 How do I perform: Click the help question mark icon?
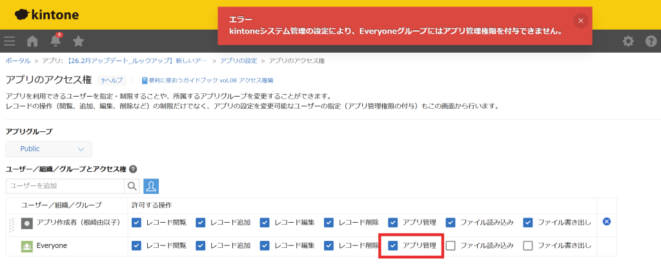[x=651, y=41]
